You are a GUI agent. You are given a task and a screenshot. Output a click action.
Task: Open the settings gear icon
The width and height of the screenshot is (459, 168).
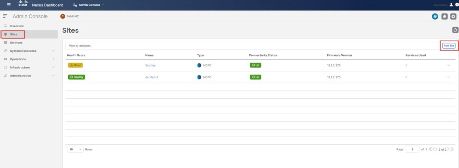tap(453, 16)
